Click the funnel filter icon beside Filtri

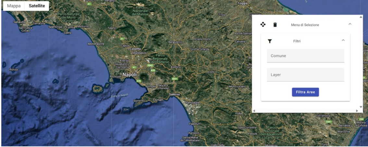pyautogui.click(x=269, y=41)
